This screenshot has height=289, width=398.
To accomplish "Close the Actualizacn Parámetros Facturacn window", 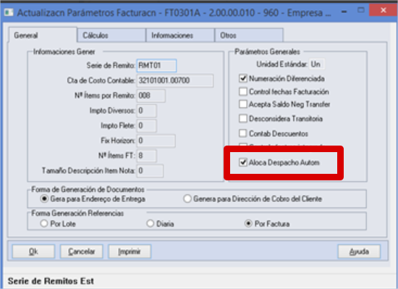I will pyautogui.click(x=384, y=10).
